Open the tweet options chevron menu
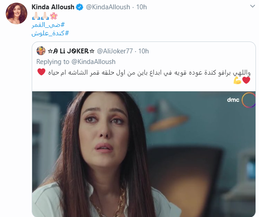Viewport: 259px width, 217px height. (x=252, y=7)
